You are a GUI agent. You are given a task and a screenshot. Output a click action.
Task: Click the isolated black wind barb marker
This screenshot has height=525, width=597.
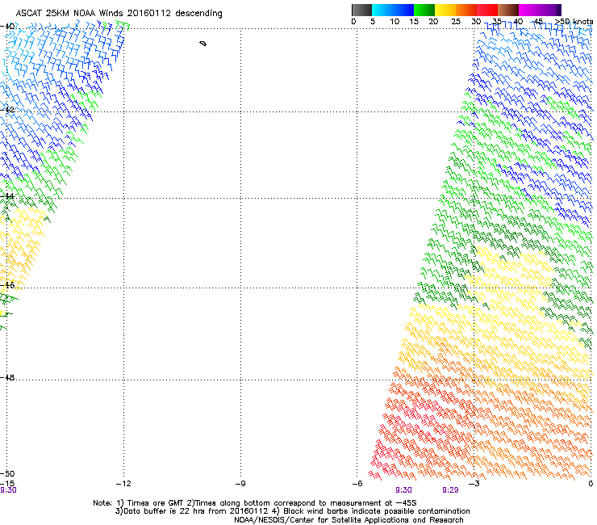(203, 44)
